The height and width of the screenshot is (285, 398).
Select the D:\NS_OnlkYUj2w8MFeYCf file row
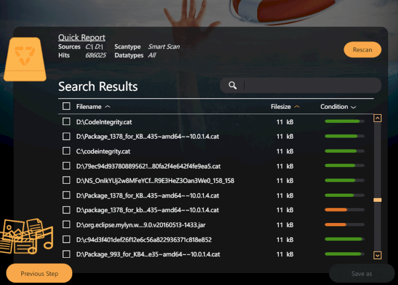coord(155,180)
